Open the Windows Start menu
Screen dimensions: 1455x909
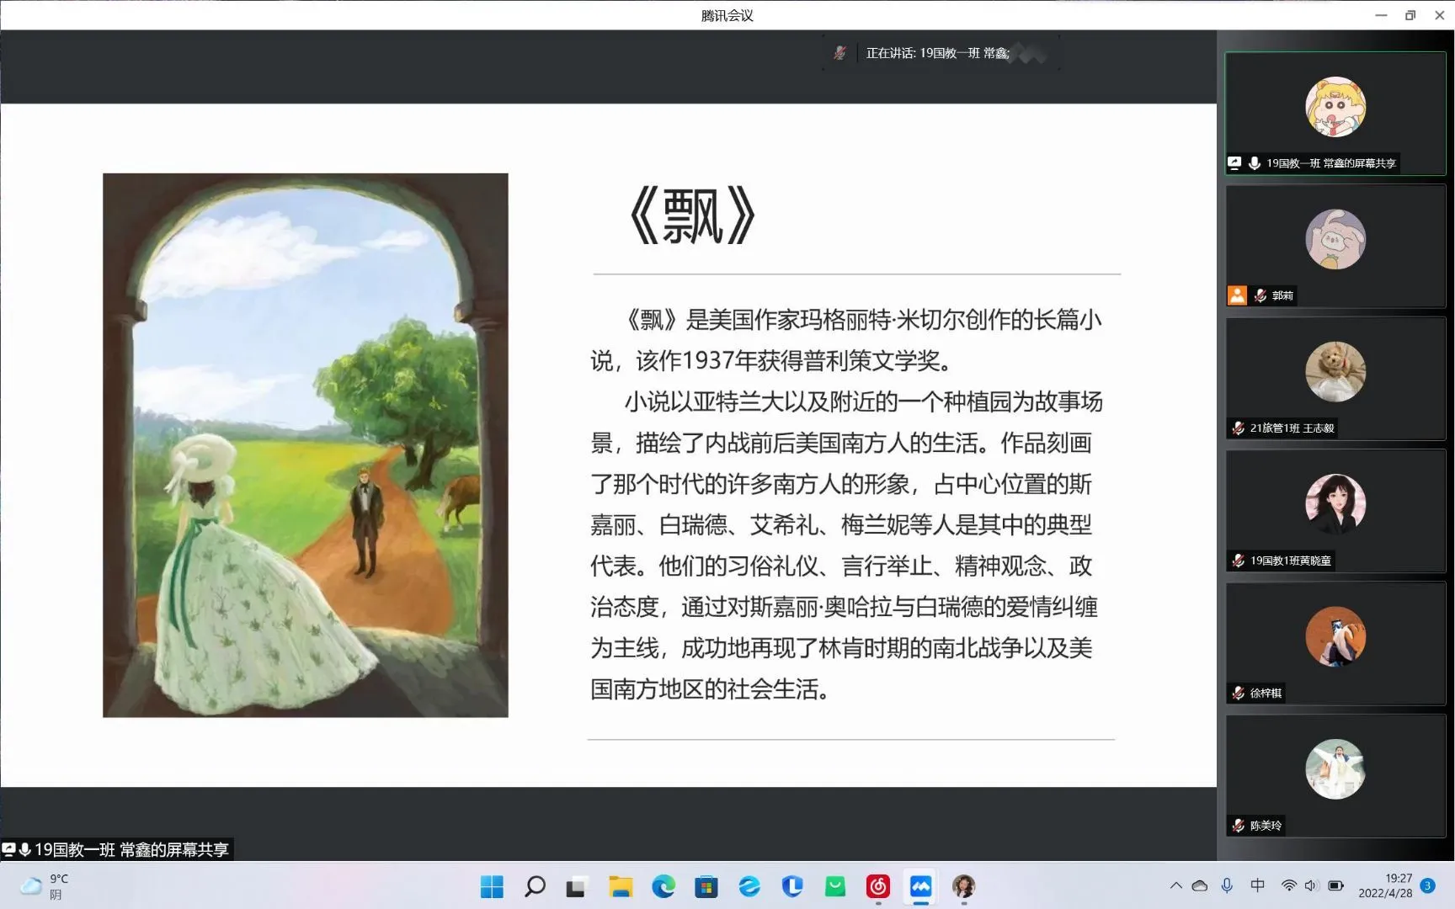(492, 886)
